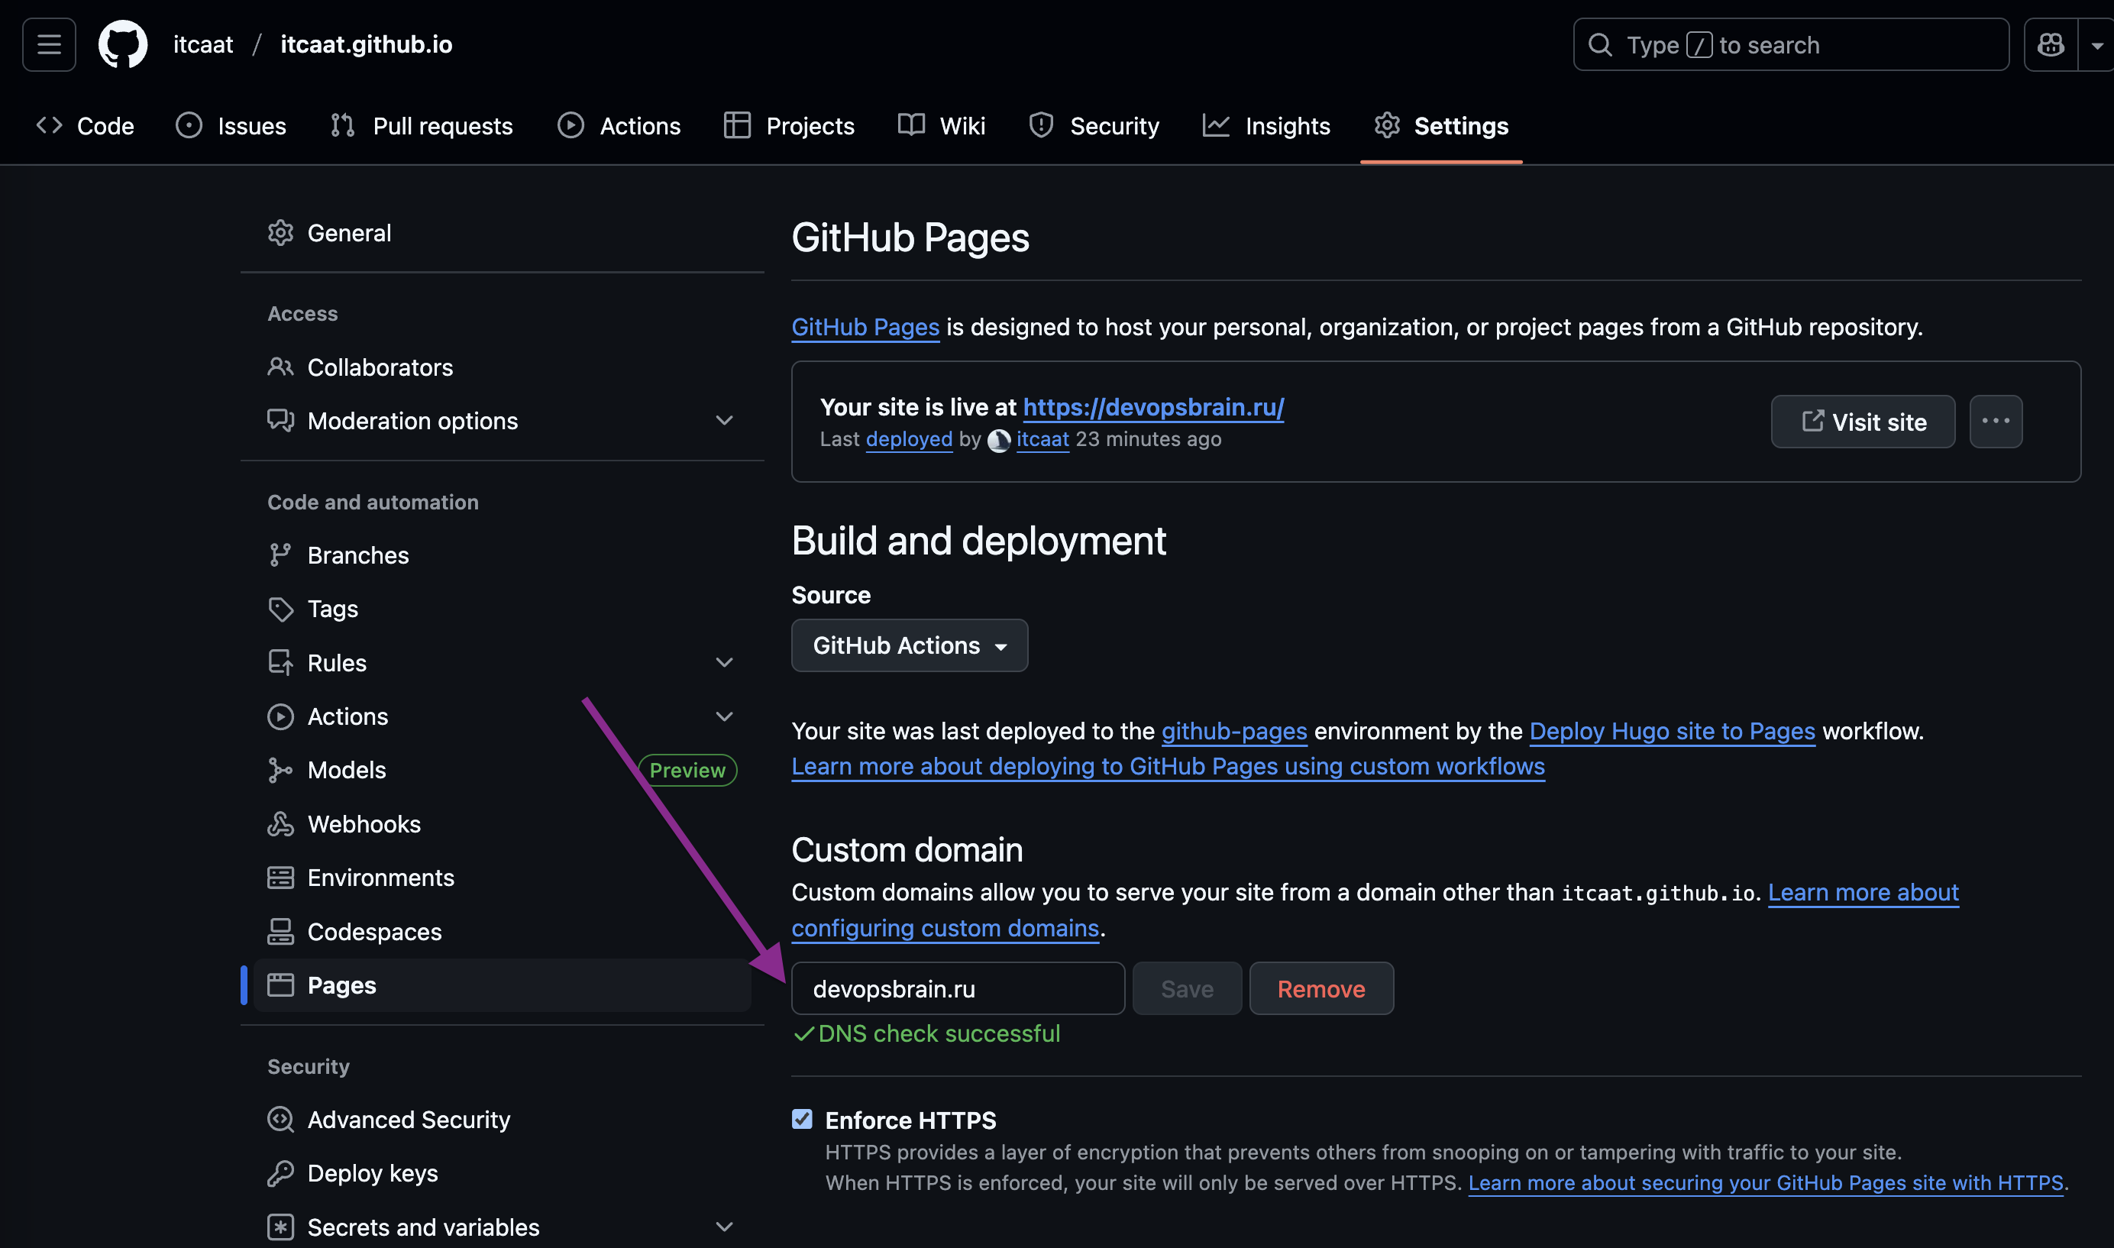Open the https://devopsbrain.ru/ site link
Screen dimensions: 2114x1248
pyautogui.click(x=1153, y=407)
